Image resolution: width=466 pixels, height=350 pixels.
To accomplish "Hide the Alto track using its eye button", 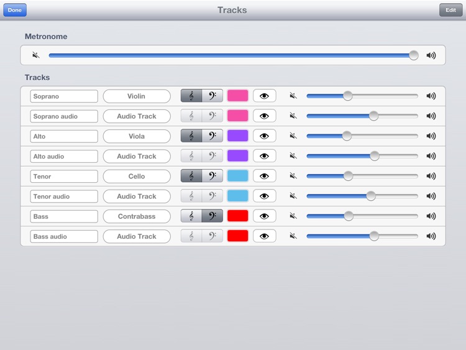I will [x=265, y=136].
